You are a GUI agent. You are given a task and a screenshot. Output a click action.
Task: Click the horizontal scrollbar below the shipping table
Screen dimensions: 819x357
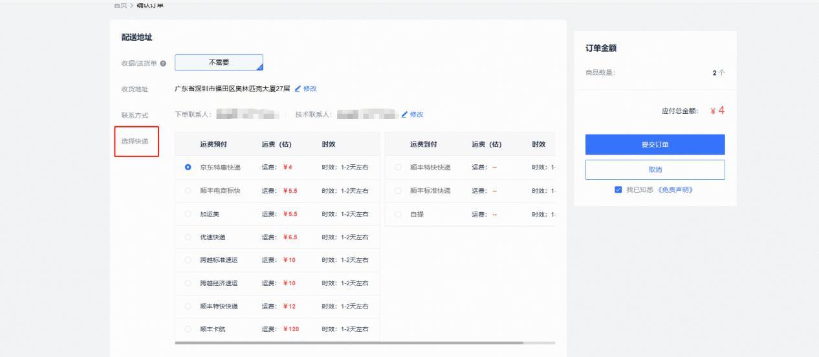point(349,343)
